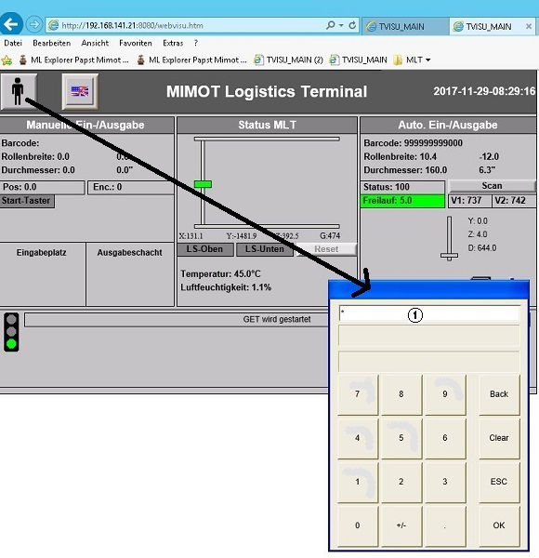Image resolution: width=539 pixels, height=558 pixels.
Task: Switch to first TVISU_MAIN browser tab
Action: pyautogui.click(x=404, y=27)
